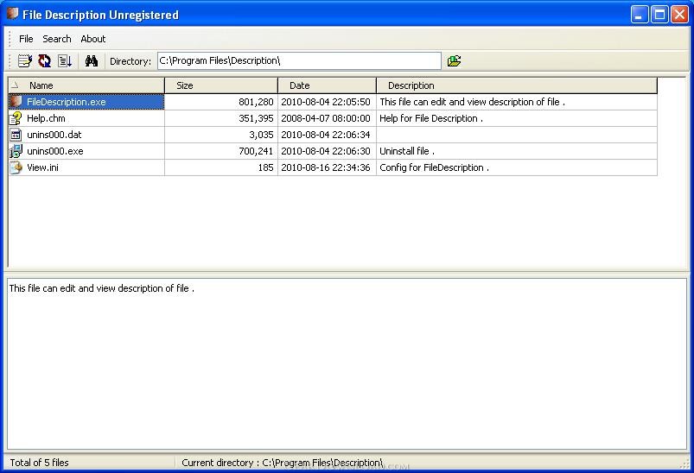
Task: Click the 'Directory:' label
Action: coord(131,61)
